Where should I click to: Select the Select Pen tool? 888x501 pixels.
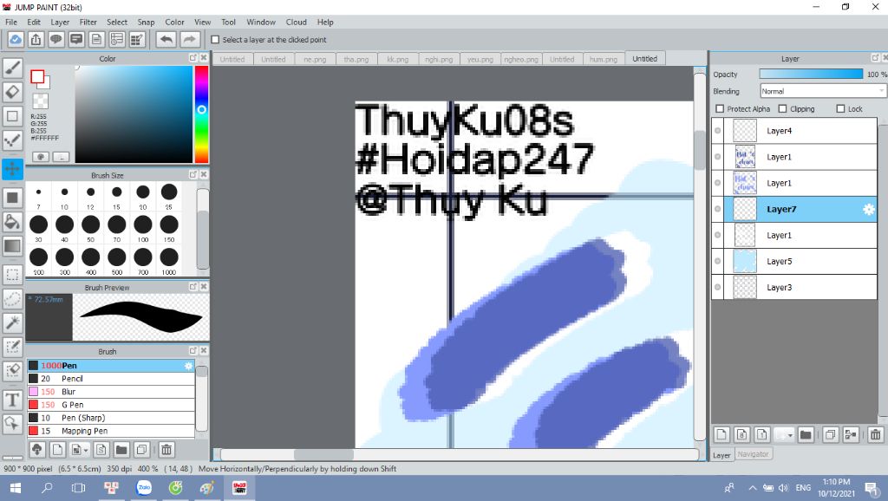pos(12,347)
